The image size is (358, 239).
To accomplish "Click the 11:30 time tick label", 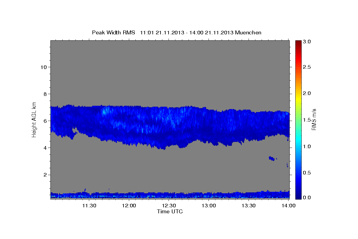I will (x=89, y=206).
